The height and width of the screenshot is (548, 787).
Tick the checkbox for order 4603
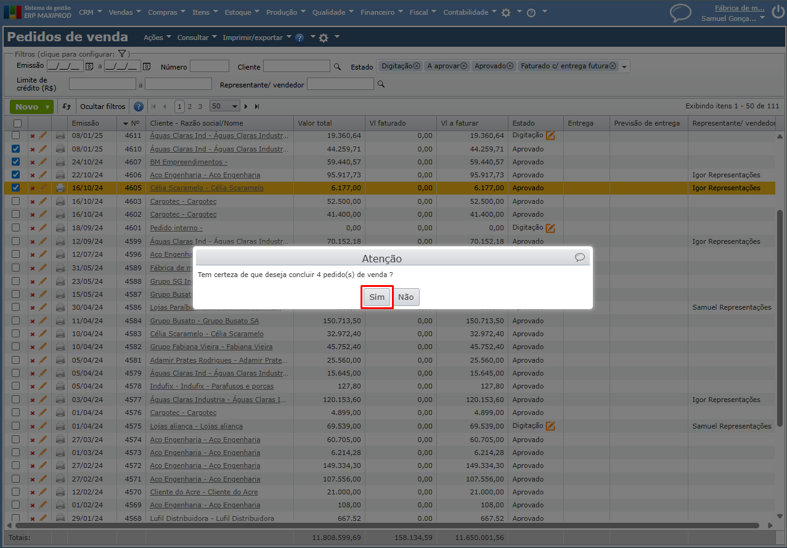click(16, 201)
